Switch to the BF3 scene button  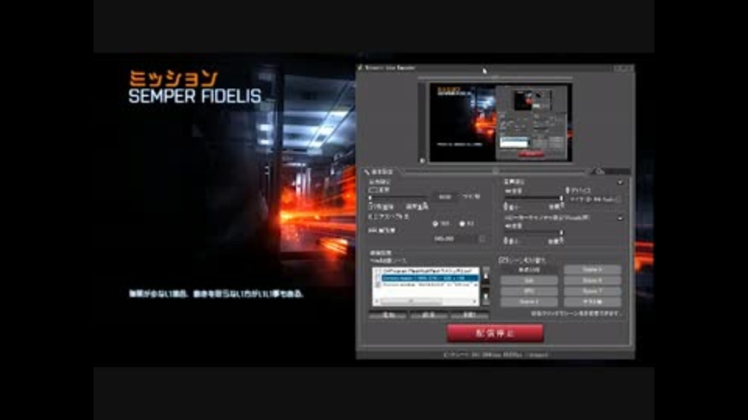528,291
